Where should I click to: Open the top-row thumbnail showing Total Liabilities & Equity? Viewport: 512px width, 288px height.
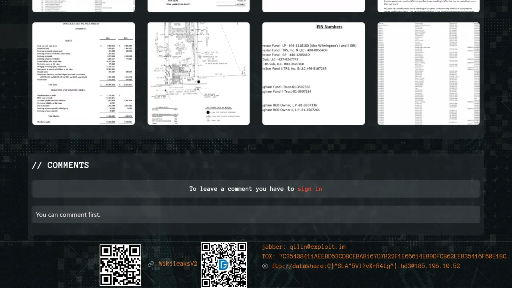(x=198, y=6)
